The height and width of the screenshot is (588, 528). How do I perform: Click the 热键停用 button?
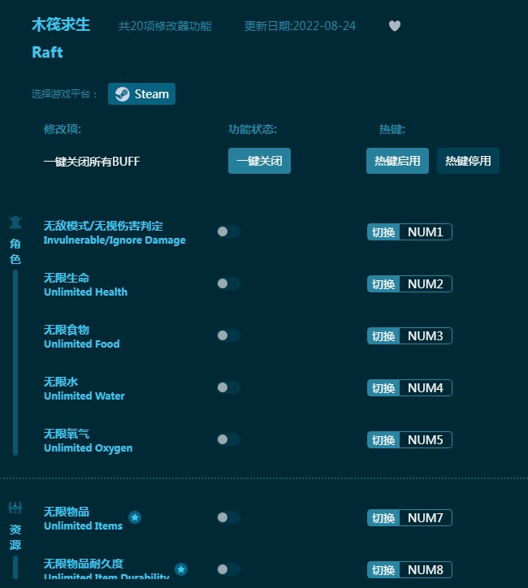(x=468, y=161)
